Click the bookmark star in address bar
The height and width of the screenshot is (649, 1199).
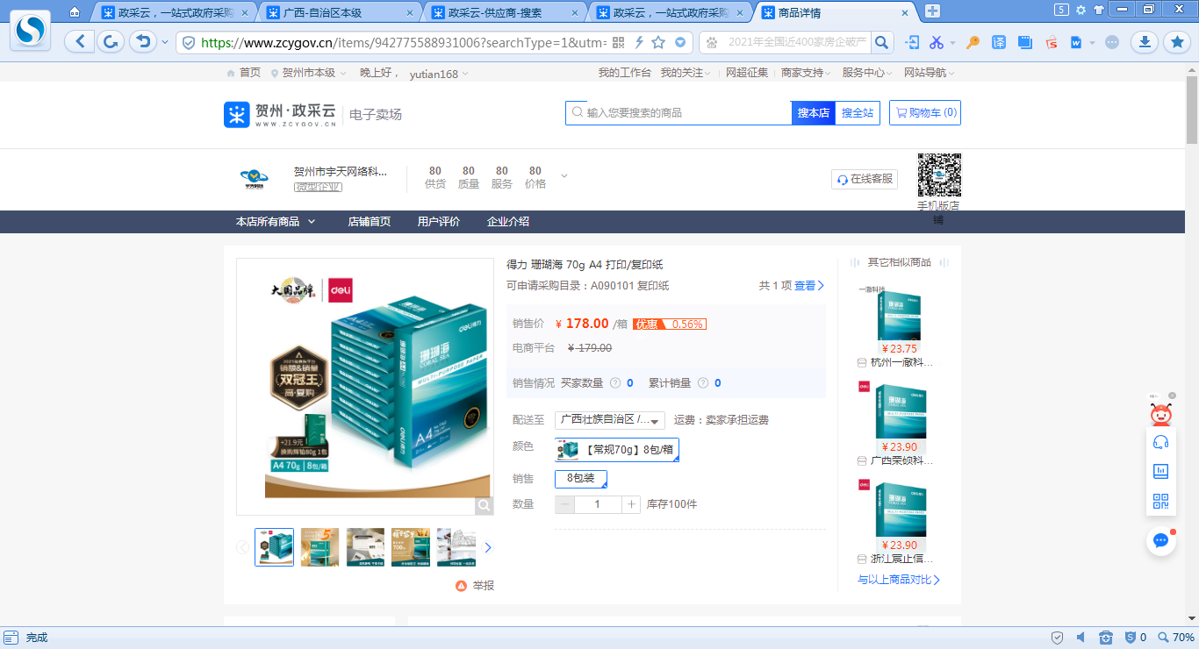tap(658, 43)
